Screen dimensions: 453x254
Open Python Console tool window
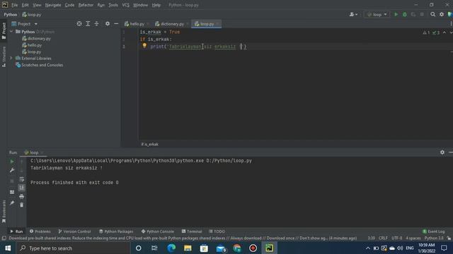158,231
